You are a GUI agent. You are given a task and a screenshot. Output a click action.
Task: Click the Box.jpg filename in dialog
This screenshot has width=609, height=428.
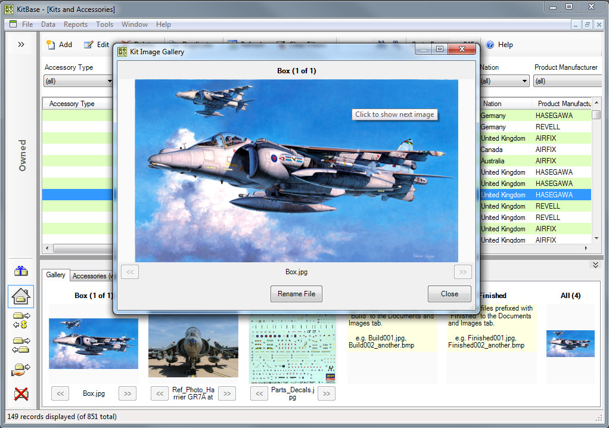pos(296,272)
